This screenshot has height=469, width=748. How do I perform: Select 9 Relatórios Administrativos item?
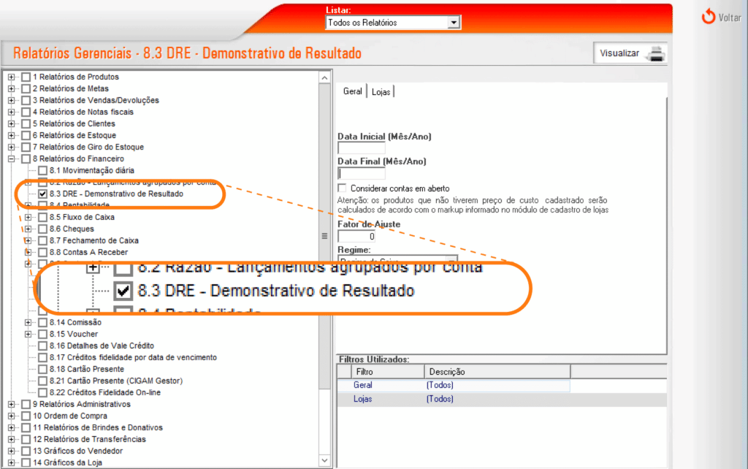(82, 404)
